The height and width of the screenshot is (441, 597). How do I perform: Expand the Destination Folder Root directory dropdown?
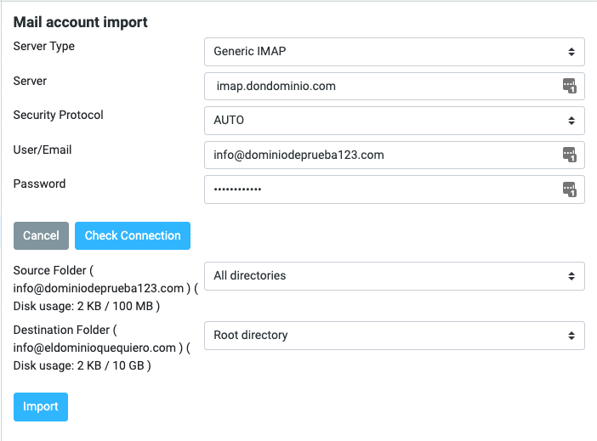(394, 336)
